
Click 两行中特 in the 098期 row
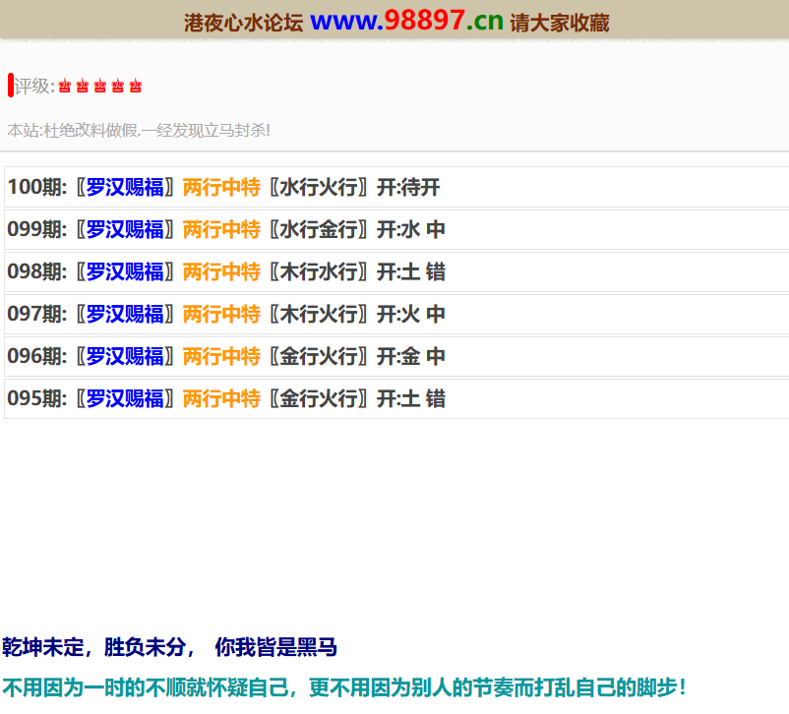click(x=221, y=271)
